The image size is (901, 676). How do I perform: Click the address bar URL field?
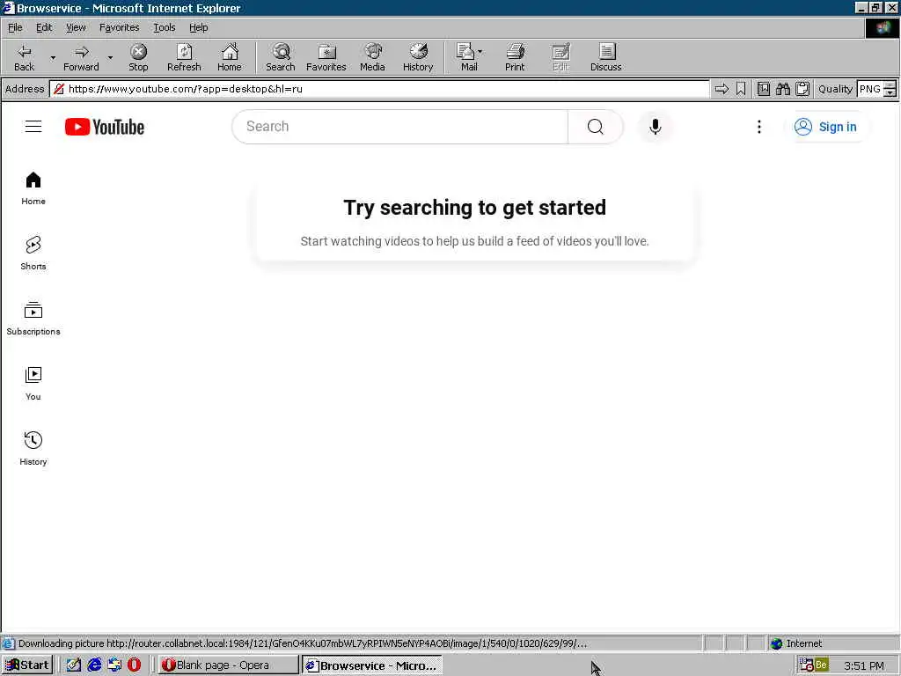[x=379, y=89]
